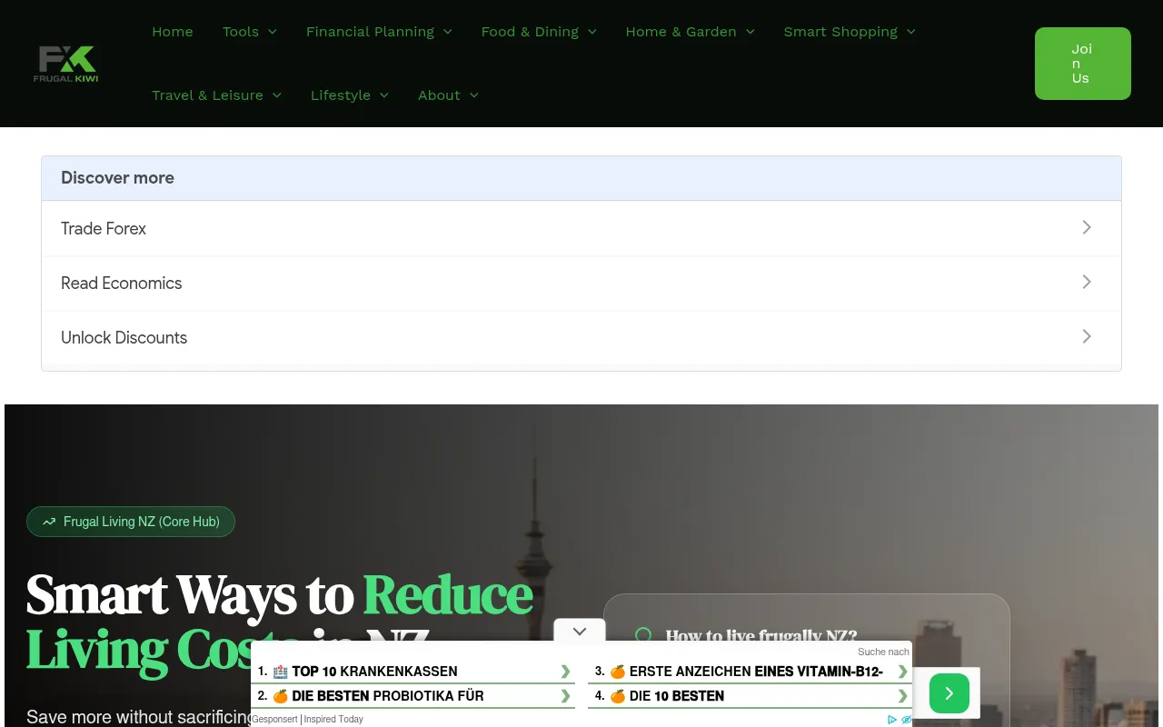The image size is (1163, 727).
Task: Click search icon beside How to live frugally
Action: point(643,636)
